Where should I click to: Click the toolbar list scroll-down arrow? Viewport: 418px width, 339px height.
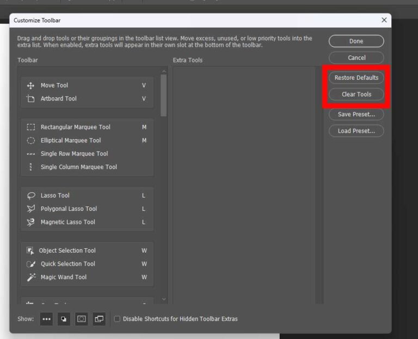[x=164, y=299]
